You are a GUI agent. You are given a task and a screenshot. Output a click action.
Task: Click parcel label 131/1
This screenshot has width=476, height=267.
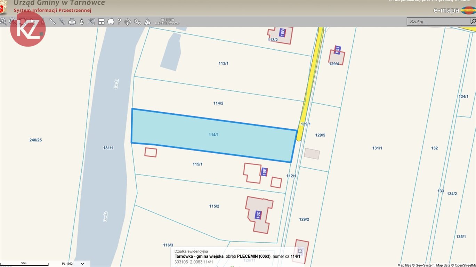(377, 148)
